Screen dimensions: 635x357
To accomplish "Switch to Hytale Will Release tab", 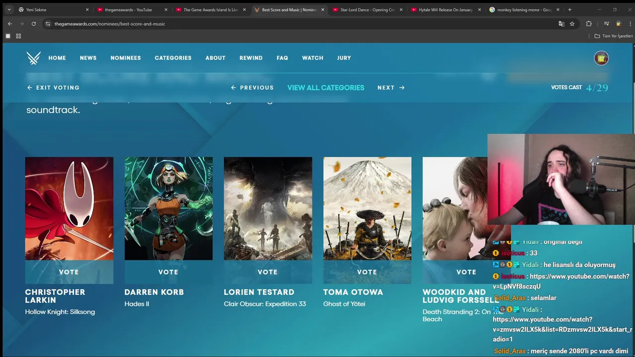I will pos(445,9).
